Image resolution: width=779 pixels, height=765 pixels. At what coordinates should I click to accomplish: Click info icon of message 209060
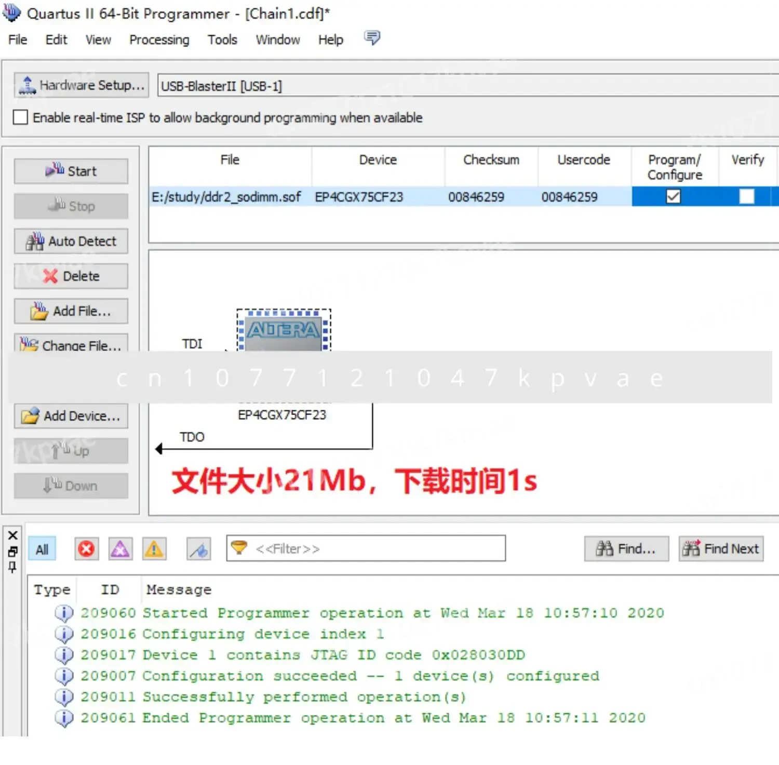tap(64, 613)
